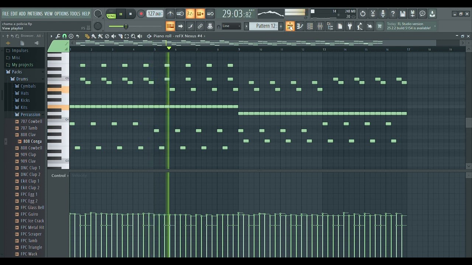
Task: Show the Piano roll view button
Action: (300, 26)
